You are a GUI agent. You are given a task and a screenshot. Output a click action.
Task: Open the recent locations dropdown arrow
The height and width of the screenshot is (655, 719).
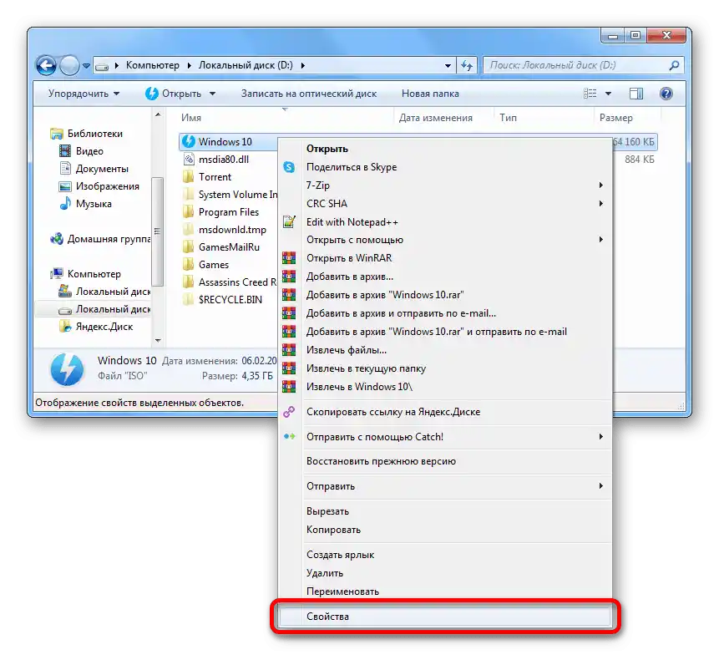point(86,66)
